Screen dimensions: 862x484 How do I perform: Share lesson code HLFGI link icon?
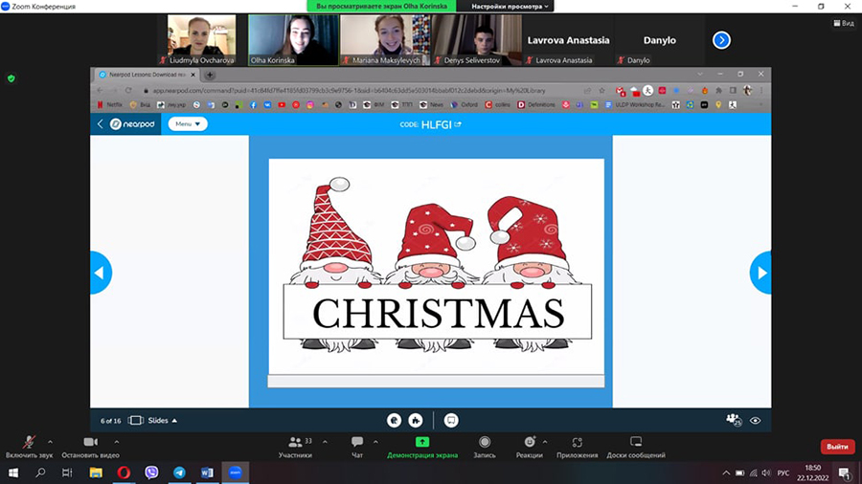[458, 124]
